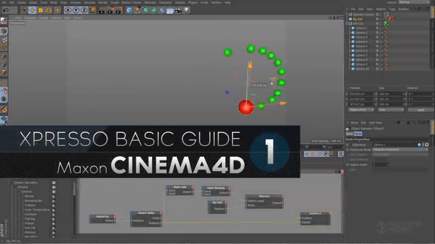Activate the Move tool

32,10
